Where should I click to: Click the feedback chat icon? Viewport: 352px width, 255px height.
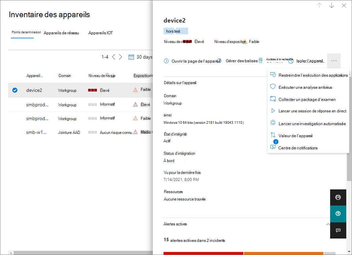point(338,230)
